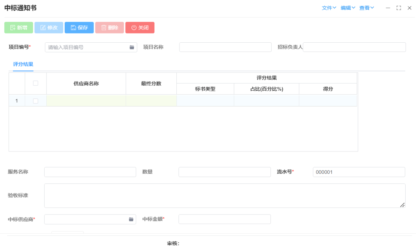Open the 文件 menu
The width and height of the screenshot is (416, 248).
[329, 8]
